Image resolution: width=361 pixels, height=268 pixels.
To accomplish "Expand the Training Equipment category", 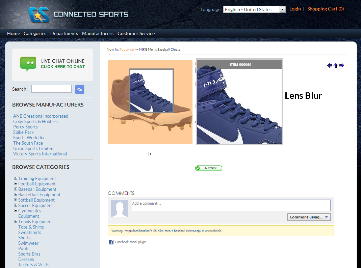I will click(x=16, y=178).
